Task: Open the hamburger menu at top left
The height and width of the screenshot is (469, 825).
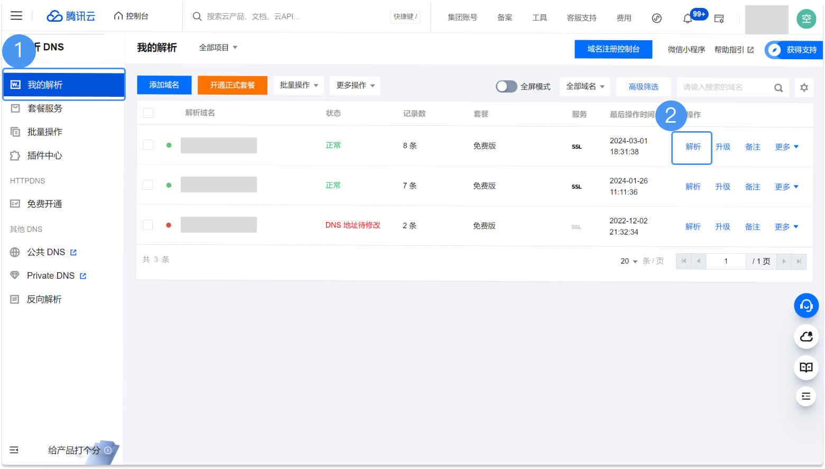Action: (16, 16)
